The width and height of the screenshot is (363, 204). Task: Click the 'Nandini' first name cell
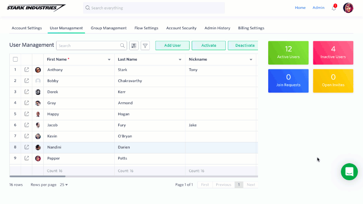(x=79, y=147)
